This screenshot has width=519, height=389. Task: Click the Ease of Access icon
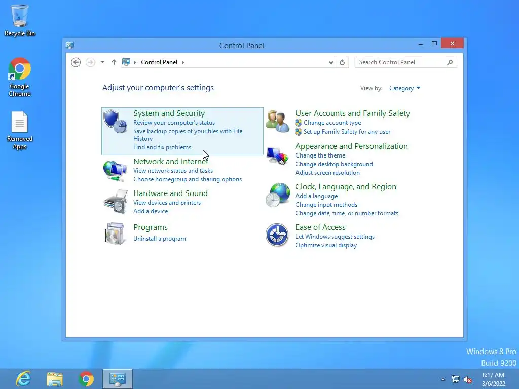(x=277, y=235)
